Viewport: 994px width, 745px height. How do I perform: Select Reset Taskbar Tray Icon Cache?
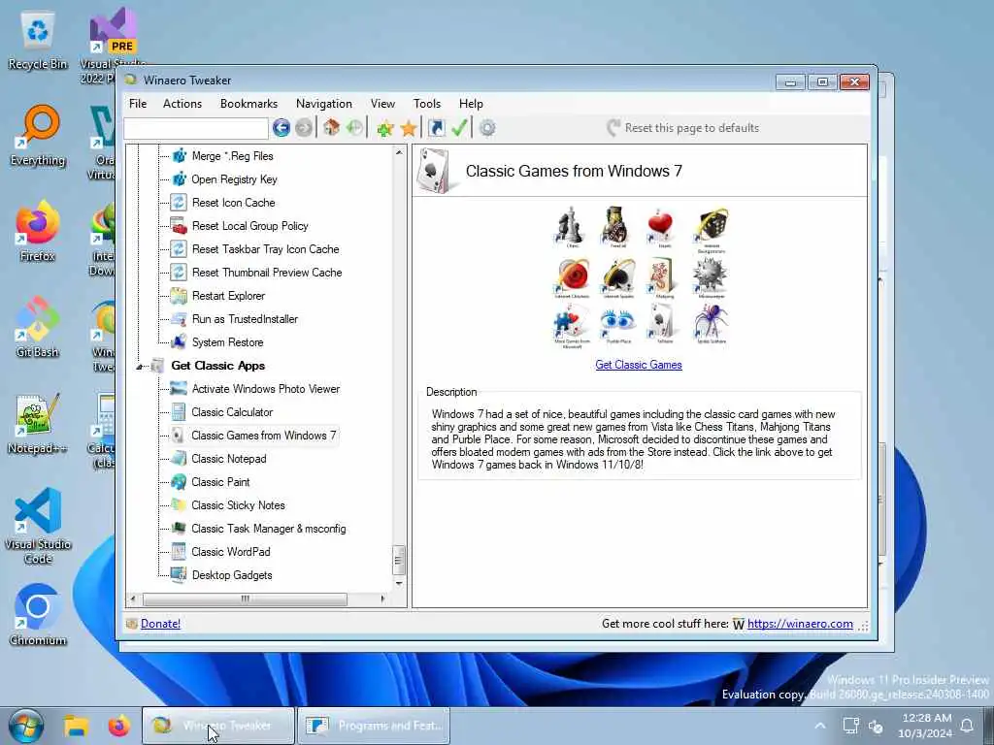click(265, 249)
